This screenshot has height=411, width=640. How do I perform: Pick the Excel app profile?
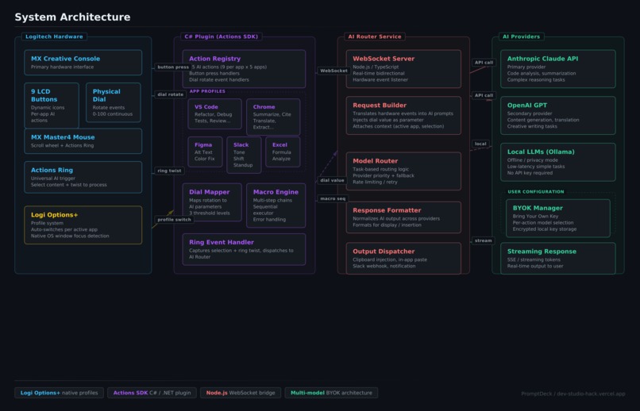pyautogui.click(x=283, y=152)
